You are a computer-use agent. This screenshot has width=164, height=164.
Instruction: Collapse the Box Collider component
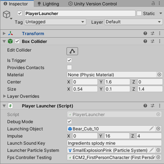[4, 42]
